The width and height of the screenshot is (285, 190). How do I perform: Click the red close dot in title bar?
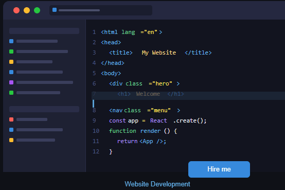[16, 10]
